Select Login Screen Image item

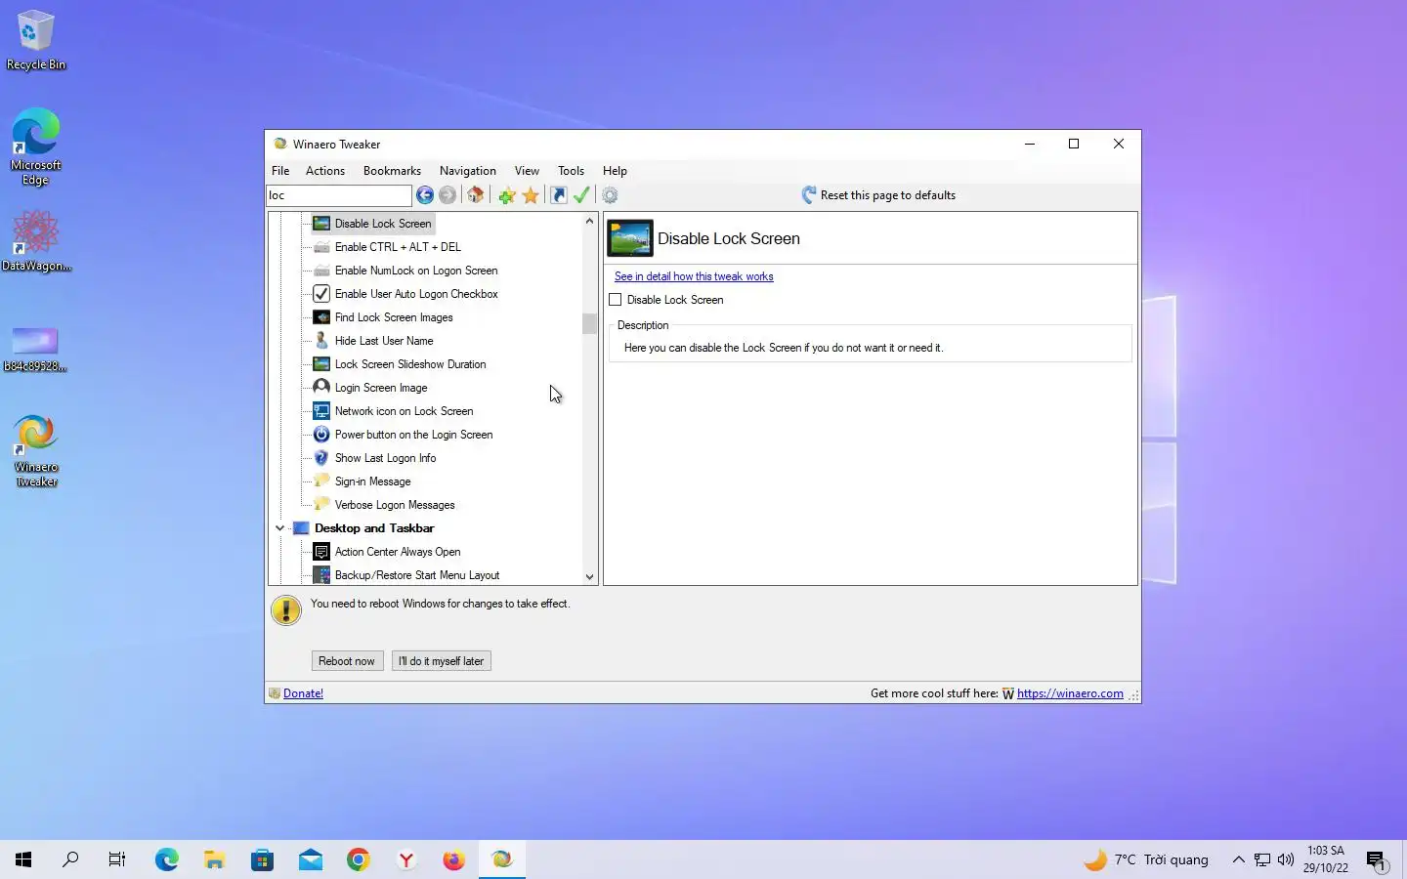(370, 388)
